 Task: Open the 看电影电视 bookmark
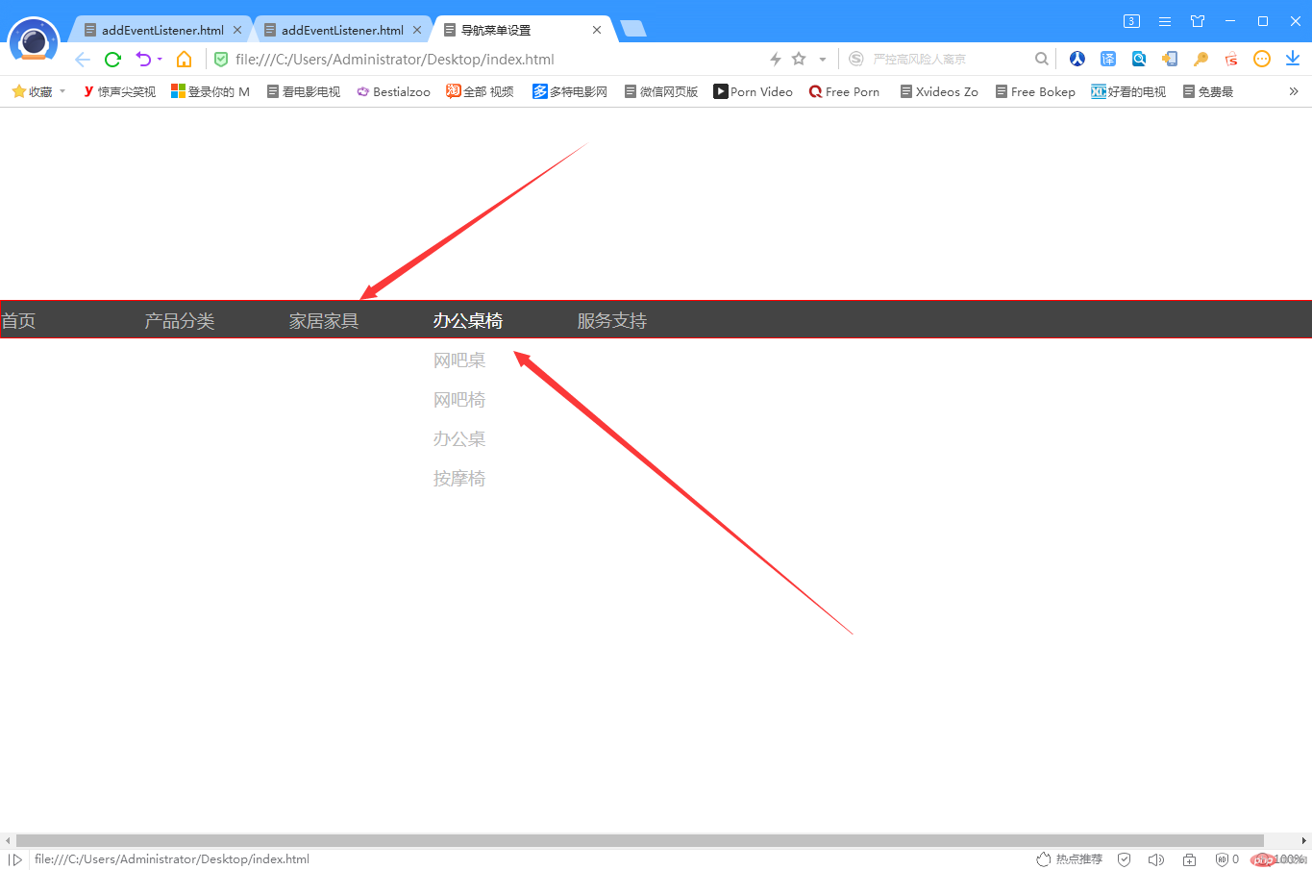click(303, 91)
